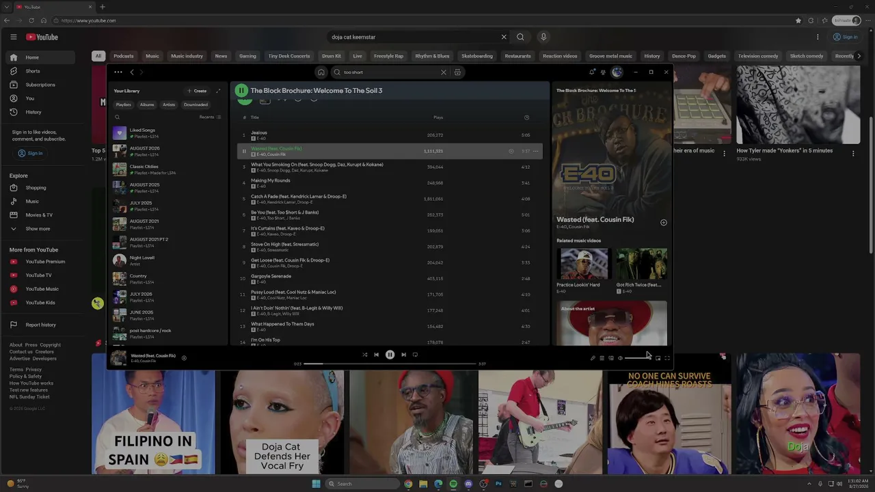Skip to previous track
This screenshot has width=875, height=492.
point(376,355)
